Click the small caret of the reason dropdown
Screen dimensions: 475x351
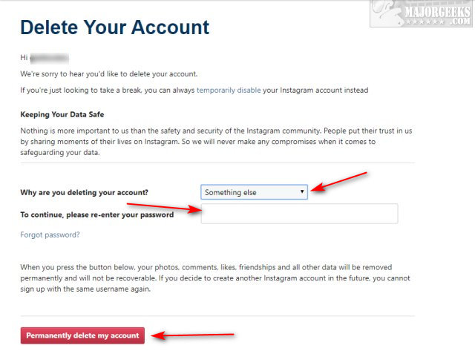pos(302,192)
